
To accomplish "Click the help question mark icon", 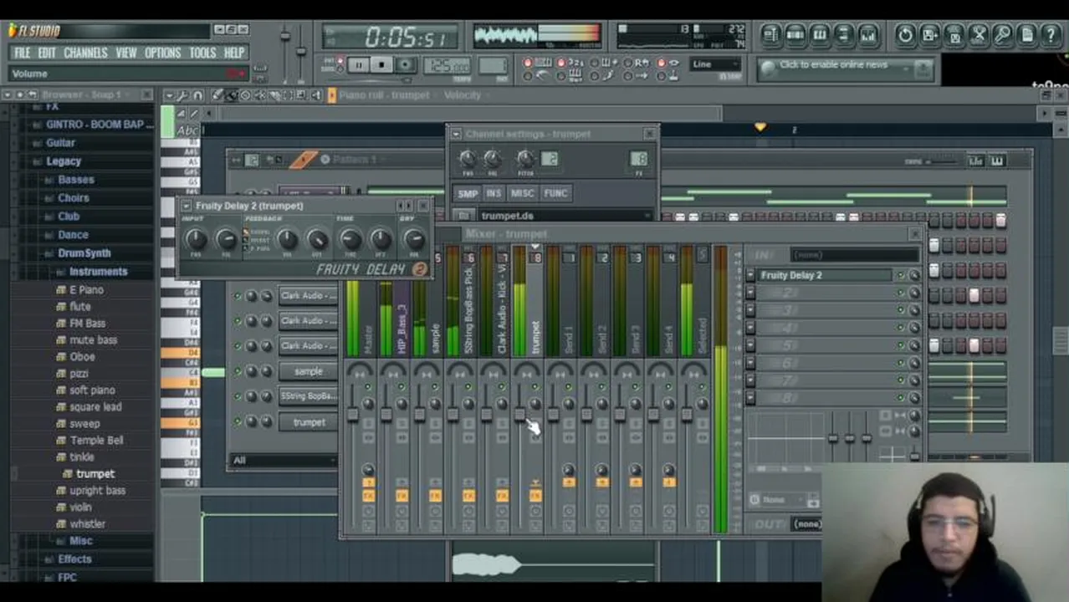I will tap(1051, 35).
